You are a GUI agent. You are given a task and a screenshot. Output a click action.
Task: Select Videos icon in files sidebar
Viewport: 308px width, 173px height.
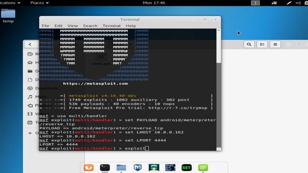tap(30, 114)
